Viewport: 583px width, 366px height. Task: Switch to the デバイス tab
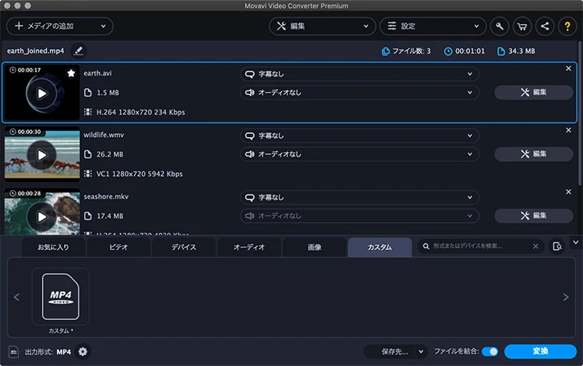[184, 248]
